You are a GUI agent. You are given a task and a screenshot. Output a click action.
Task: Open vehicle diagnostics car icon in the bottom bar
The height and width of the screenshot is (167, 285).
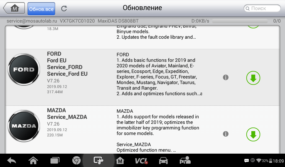(163, 161)
